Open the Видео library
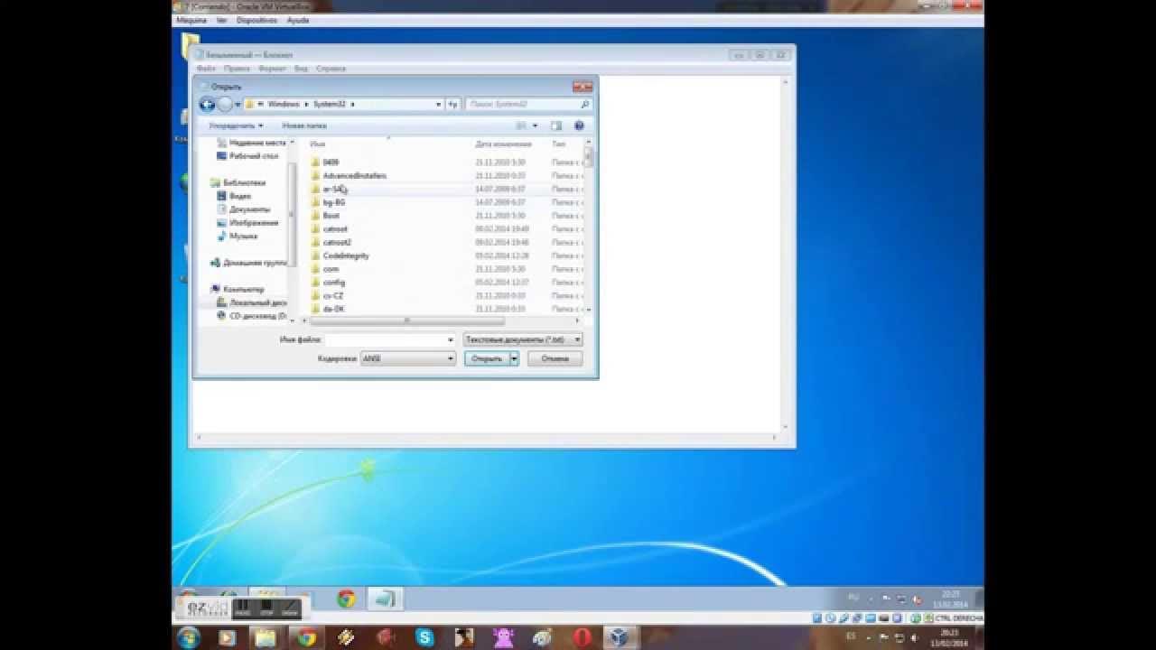 pos(235,196)
